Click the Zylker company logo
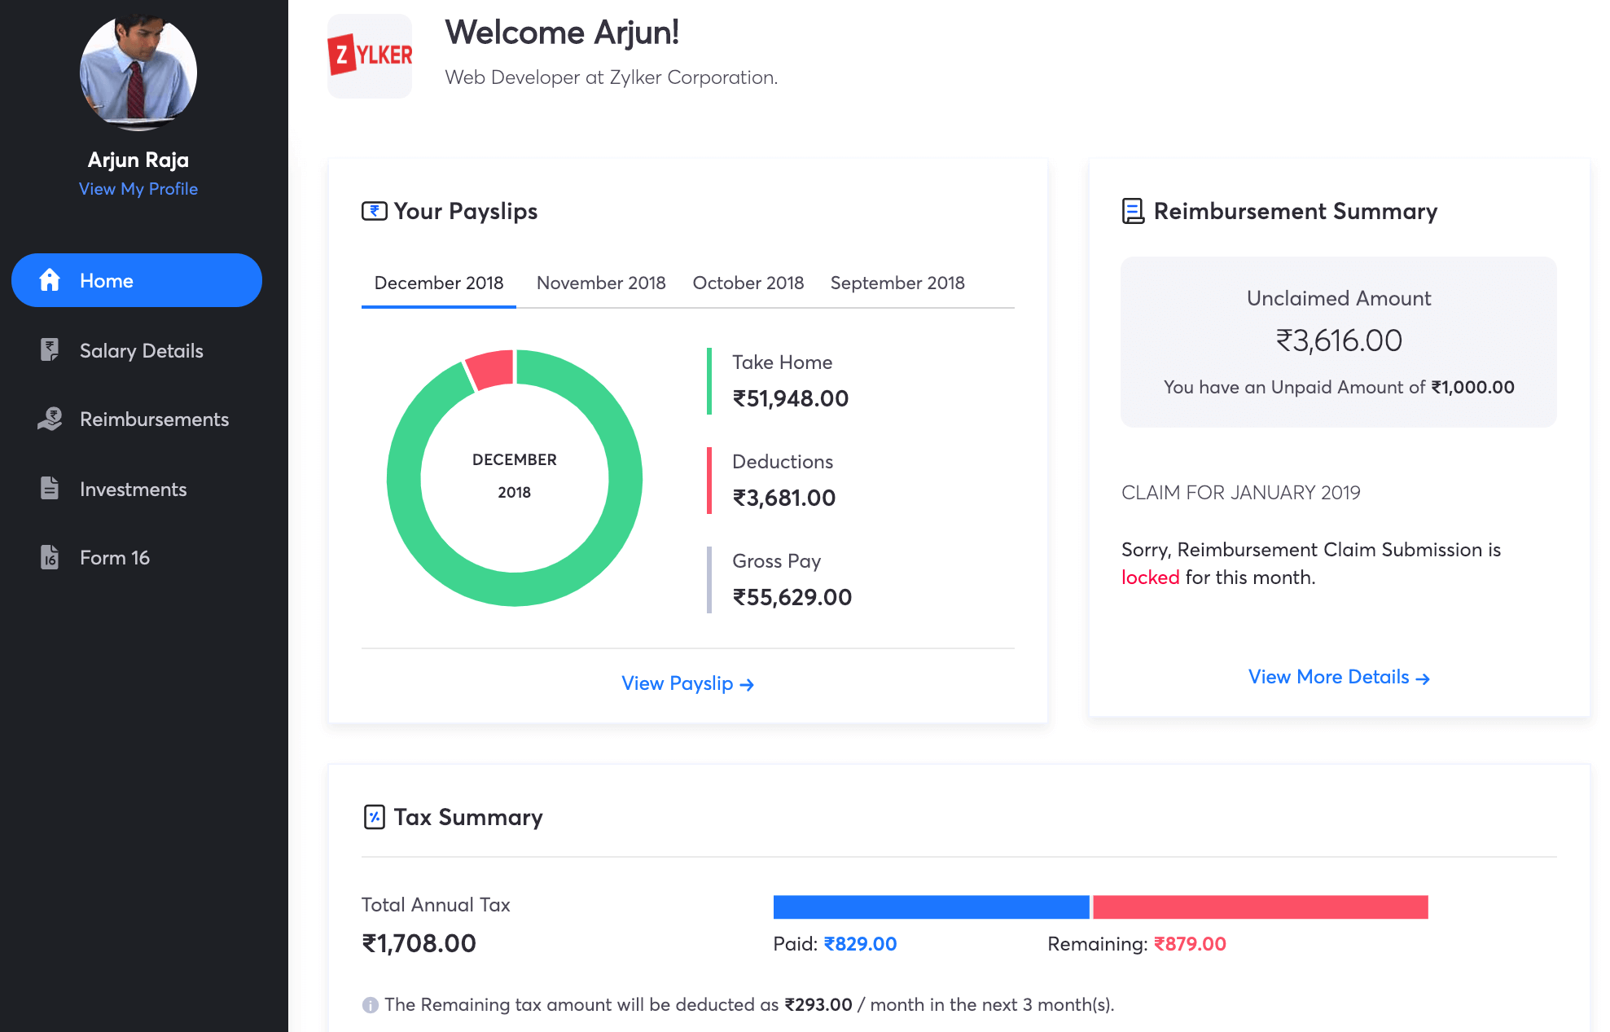This screenshot has height=1032, width=1610. (x=370, y=56)
